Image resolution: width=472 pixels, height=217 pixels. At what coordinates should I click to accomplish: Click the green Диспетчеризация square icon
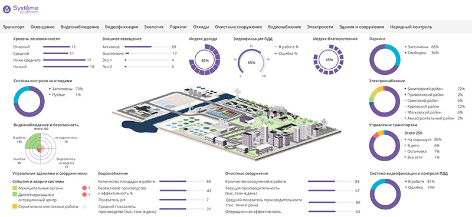[x=15, y=195]
